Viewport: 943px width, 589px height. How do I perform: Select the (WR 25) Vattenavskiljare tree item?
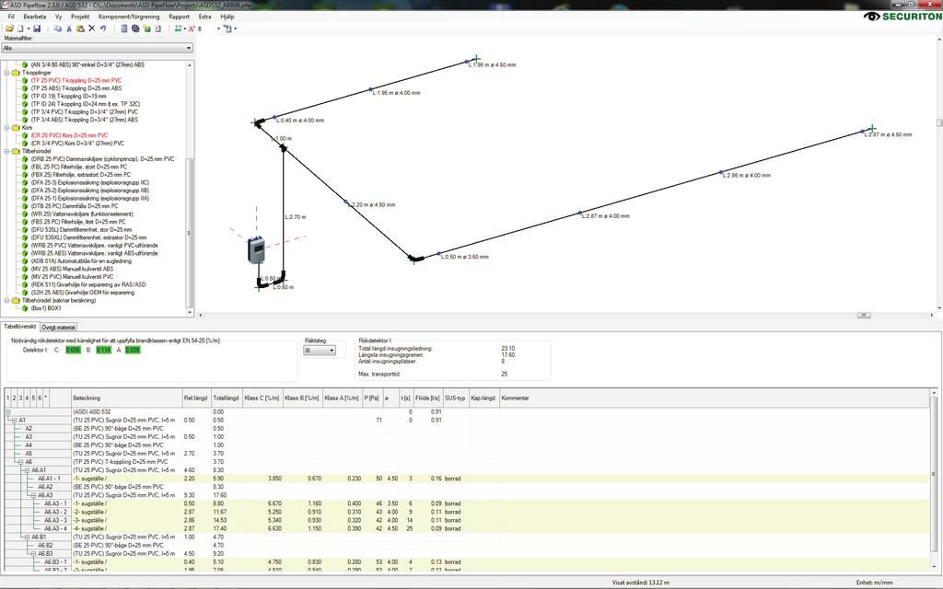pyautogui.click(x=82, y=214)
